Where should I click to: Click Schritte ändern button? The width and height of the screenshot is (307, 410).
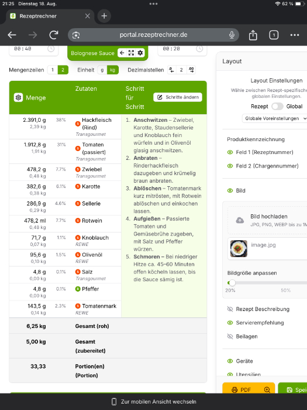coord(178,97)
